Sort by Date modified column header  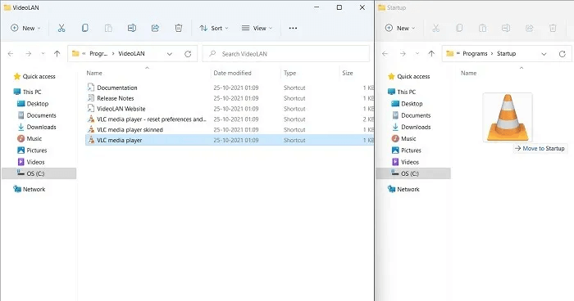pyautogui.click(x=232, y=73)
